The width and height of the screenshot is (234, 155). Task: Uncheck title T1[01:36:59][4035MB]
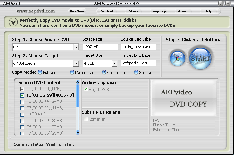click(x=22, y=95)
